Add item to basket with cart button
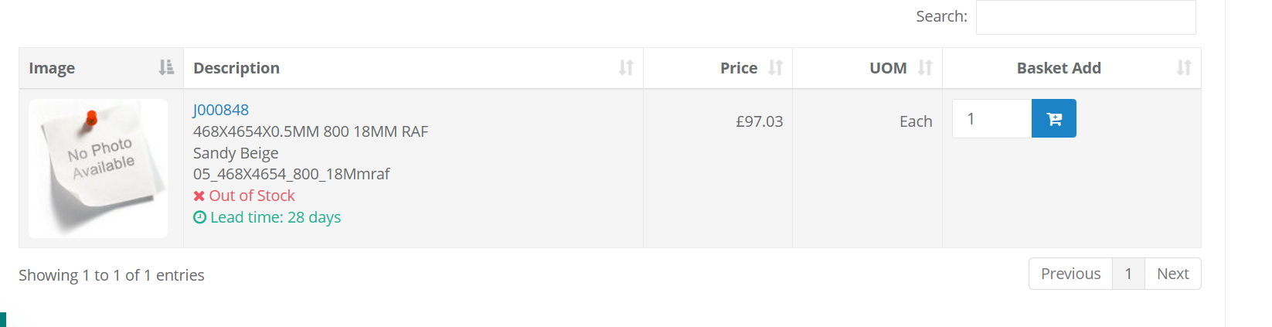The height and width of the screenshot is (327, 1272). [1053, 118]
